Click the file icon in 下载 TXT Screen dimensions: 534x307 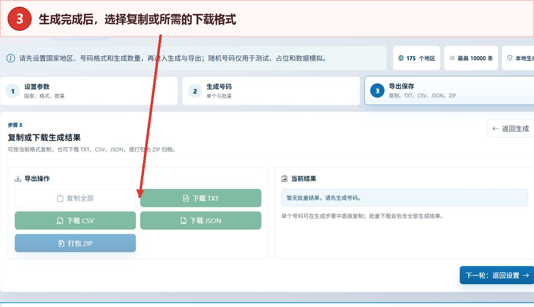pos(186,198)
